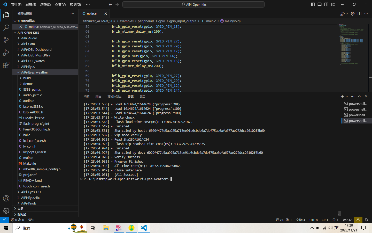Open editor More Actions ellipsis
The image size is (372, 233).
pos(366,14)
